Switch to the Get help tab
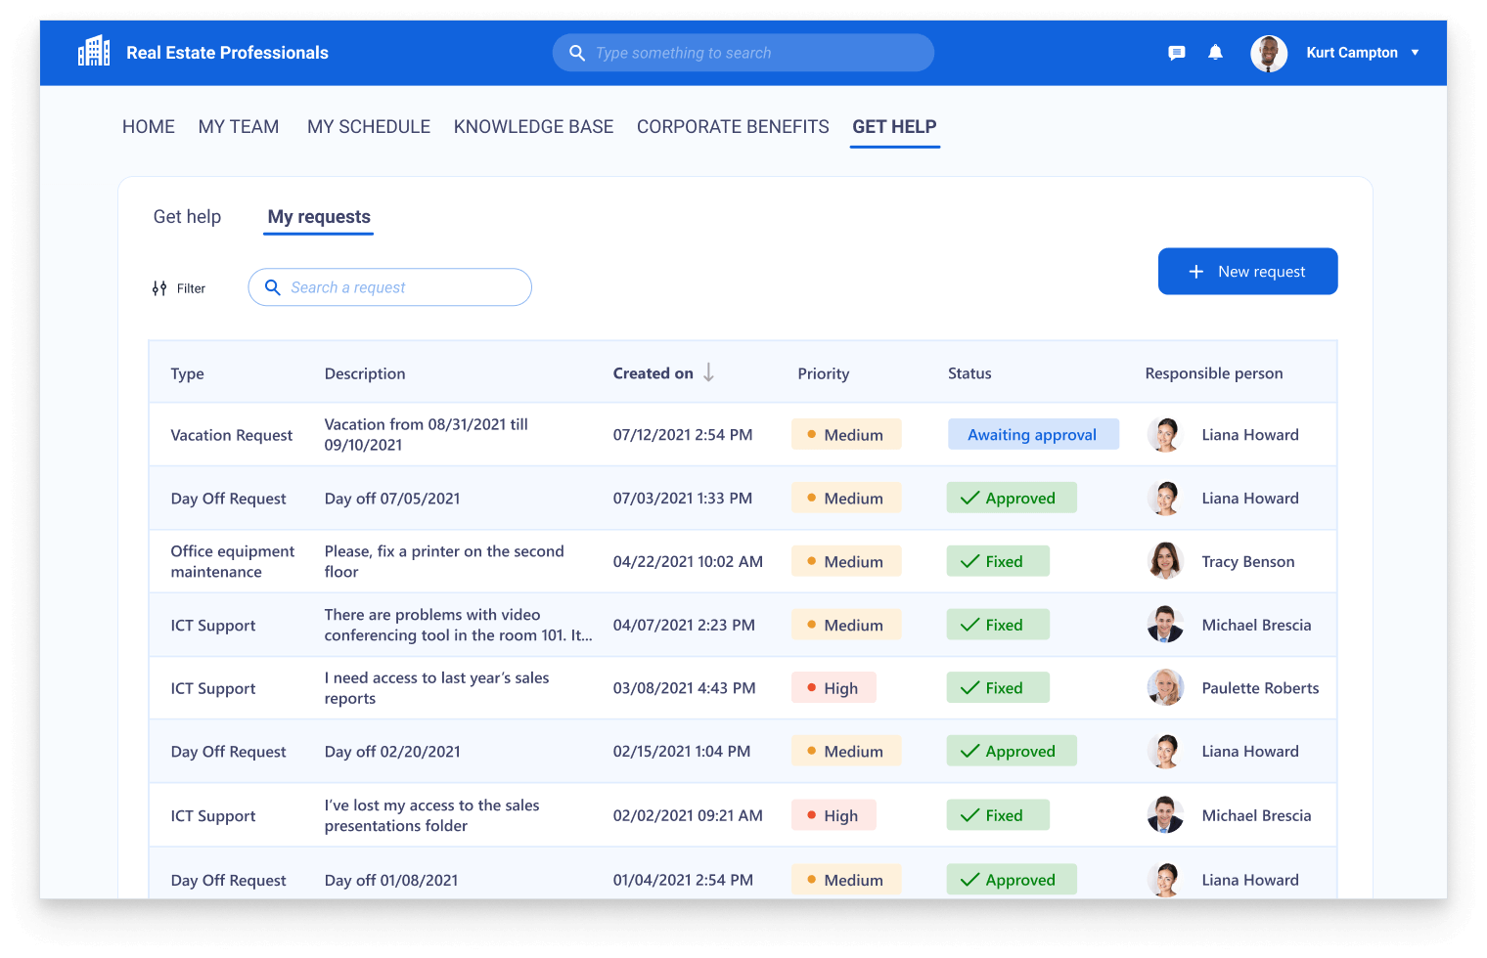This screenshot has height=958, width=1487. 187,217
